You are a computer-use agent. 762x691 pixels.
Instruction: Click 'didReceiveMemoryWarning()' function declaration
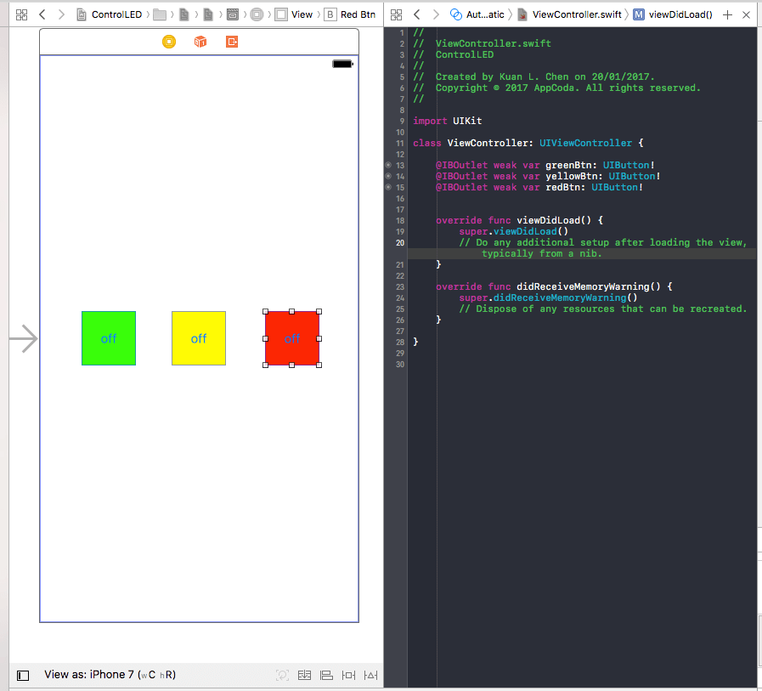pyautogui.click(x=589, y=286)
